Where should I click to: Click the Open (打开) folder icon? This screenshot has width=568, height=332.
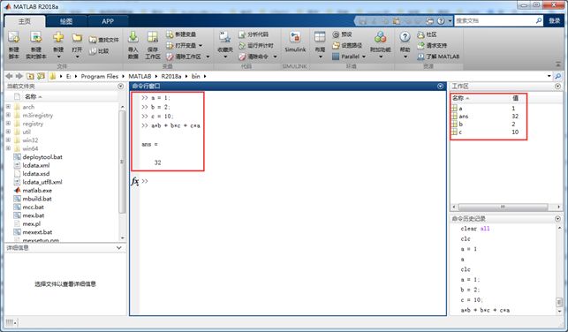(77, 38)
